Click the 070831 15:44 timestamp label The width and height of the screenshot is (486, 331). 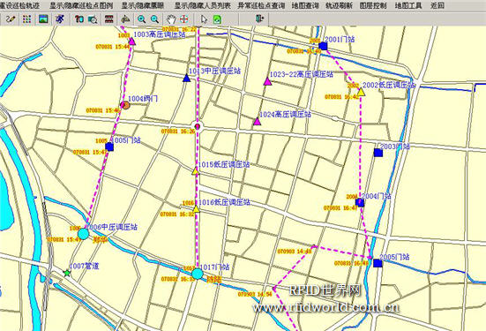pos(113,47)
